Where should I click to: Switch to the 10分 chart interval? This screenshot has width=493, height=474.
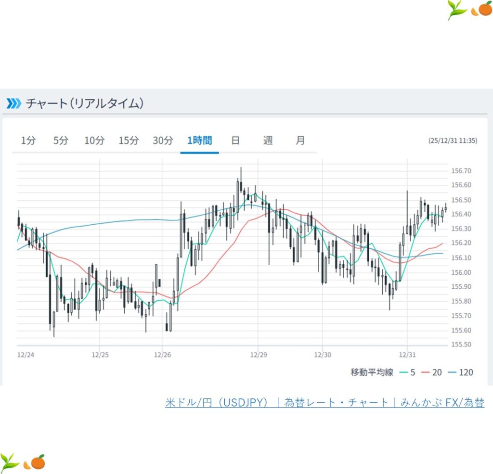94,141
